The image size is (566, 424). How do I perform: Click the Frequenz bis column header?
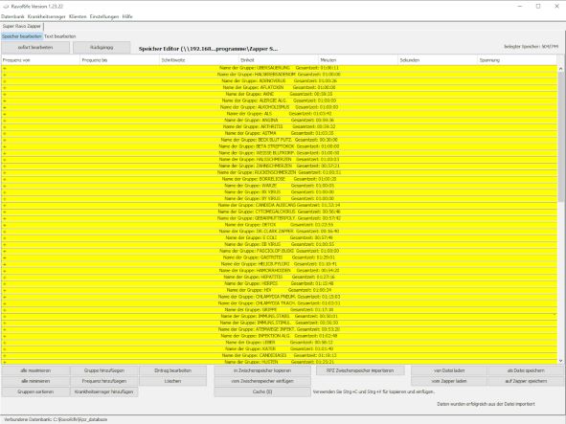120,60
